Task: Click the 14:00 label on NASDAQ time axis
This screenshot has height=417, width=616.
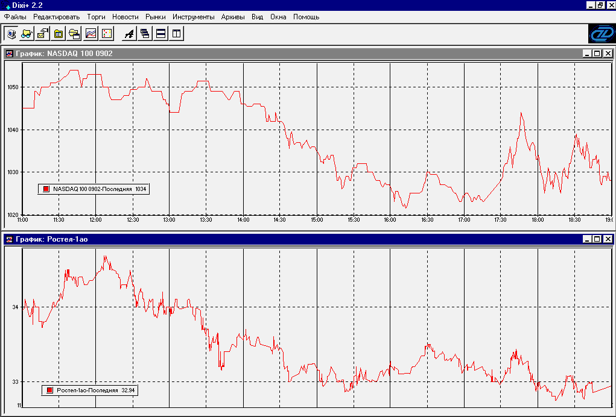Action: pyautogui.click(x=243, y=220)
